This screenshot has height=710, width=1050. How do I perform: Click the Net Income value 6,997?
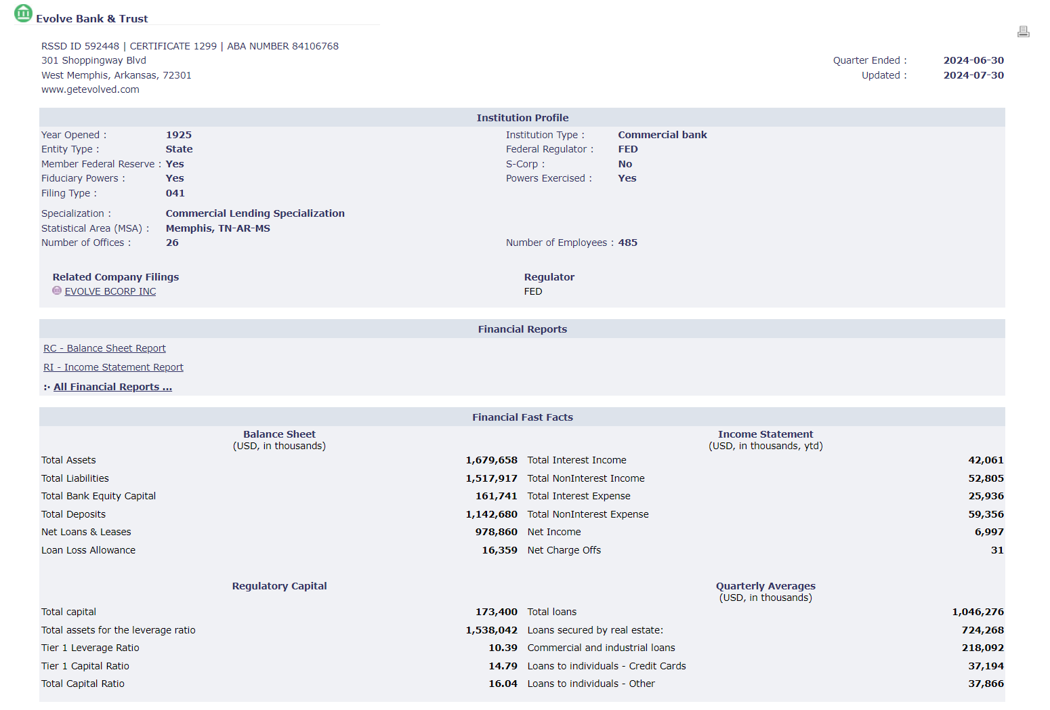pyautogui.click(x=989, y=532)
